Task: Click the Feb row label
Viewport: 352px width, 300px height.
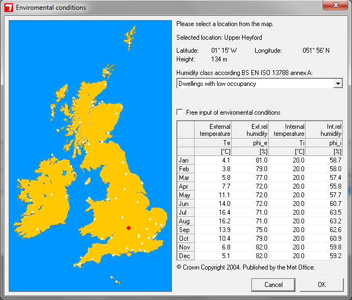Action: pyautogui.click(x=186, y=169)
